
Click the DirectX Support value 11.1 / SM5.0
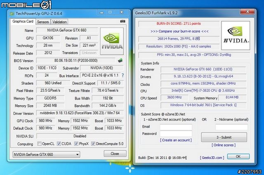click(111, 83)
